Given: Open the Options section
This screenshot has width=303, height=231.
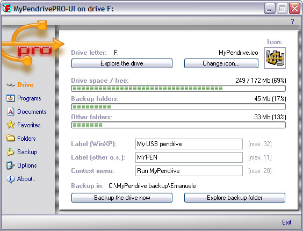Looking at the screenshot, I should pos(27,165).
